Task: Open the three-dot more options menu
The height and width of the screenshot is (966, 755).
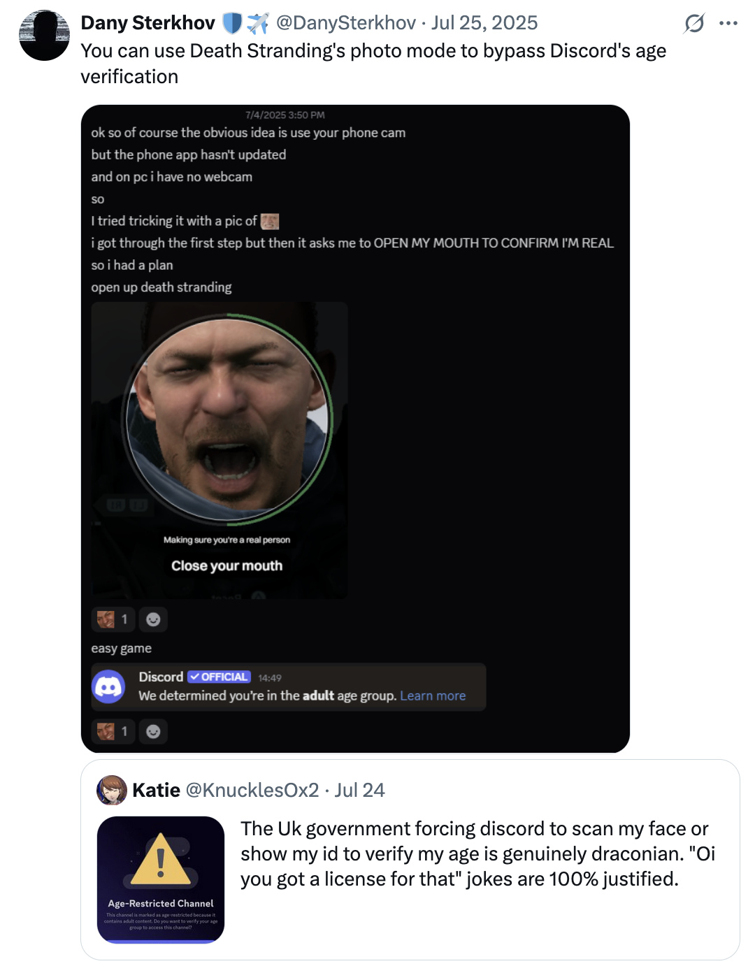Action: (x=728, y=23)
